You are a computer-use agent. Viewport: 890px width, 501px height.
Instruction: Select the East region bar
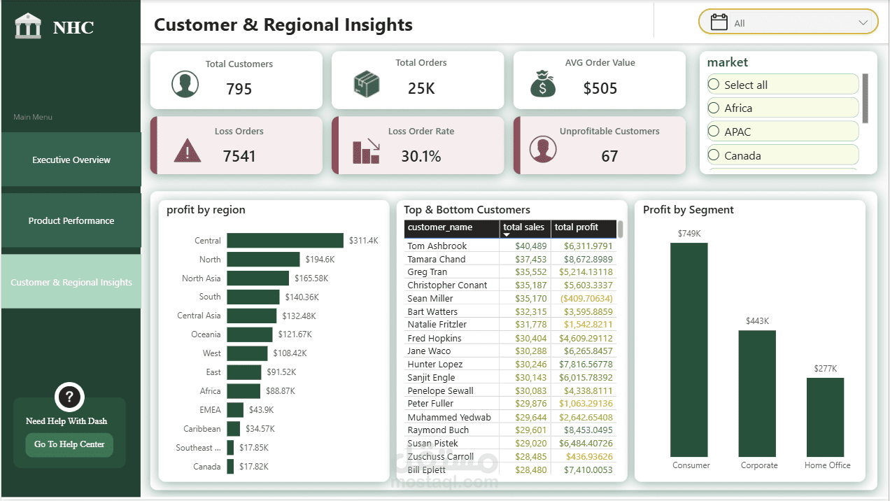244,372
